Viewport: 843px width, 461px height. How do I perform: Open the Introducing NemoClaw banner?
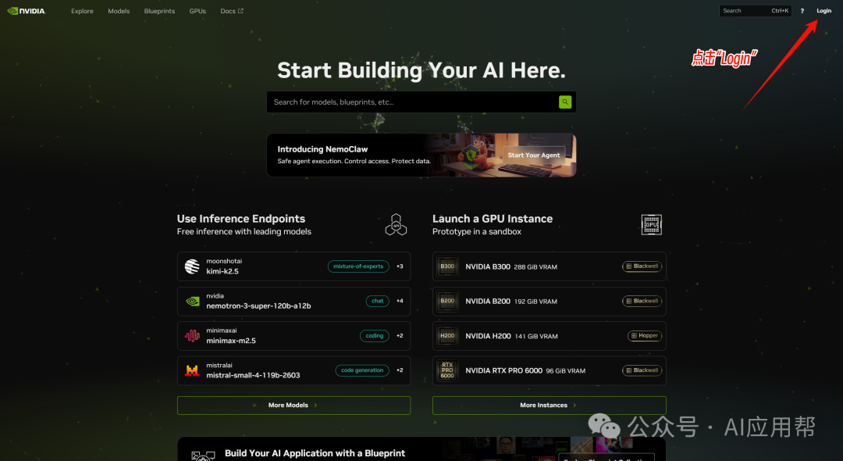click(x=421, y=155)
